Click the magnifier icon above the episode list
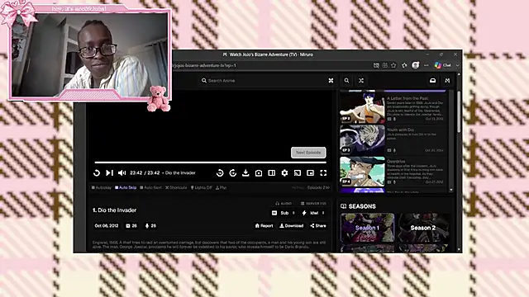This screenshot has width=529, height=297. click(x=346, y=81)
